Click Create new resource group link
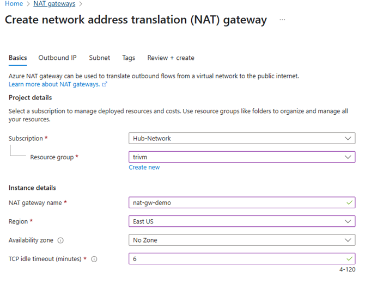Viewport: 365px width, 285px height. [x=144, y=168]
